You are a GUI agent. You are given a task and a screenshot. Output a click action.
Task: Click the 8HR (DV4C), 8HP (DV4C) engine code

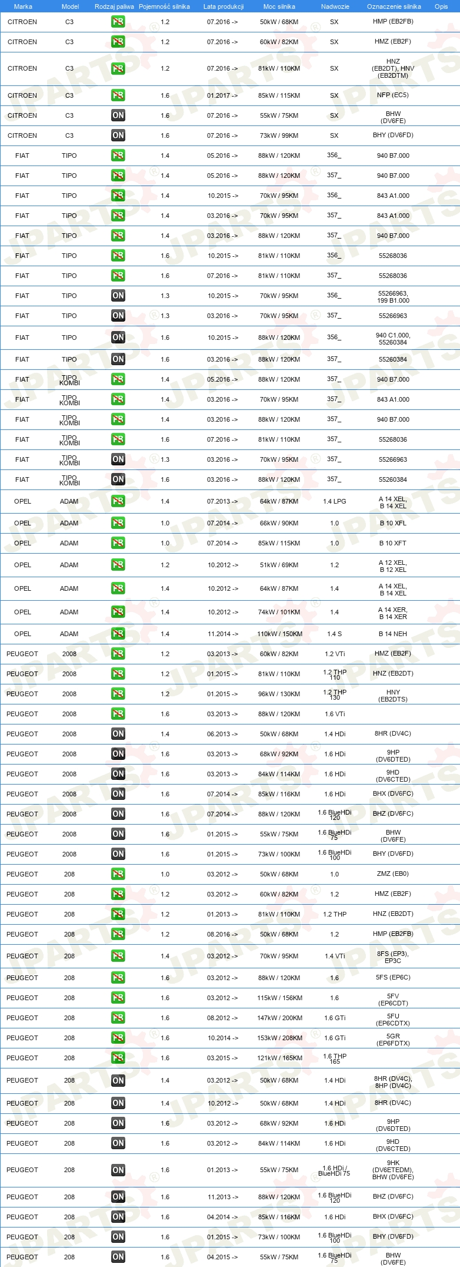[393, 1082]
